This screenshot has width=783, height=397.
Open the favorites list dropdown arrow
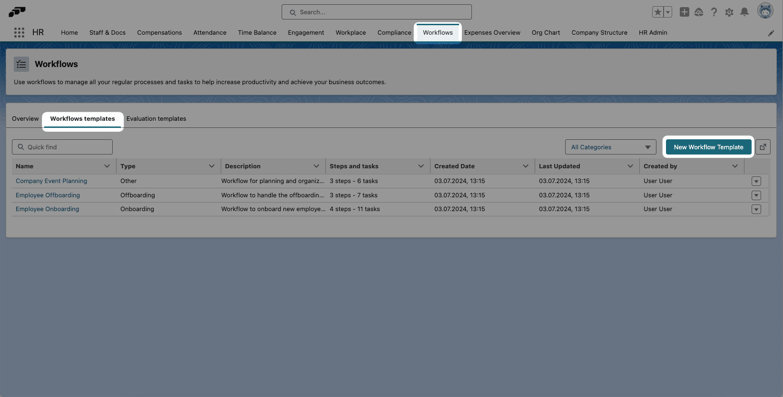point(668,12)
